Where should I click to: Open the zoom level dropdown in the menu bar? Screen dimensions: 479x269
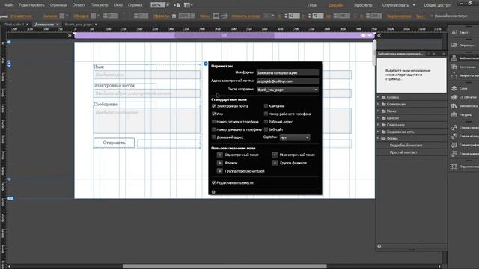point(168,5)
